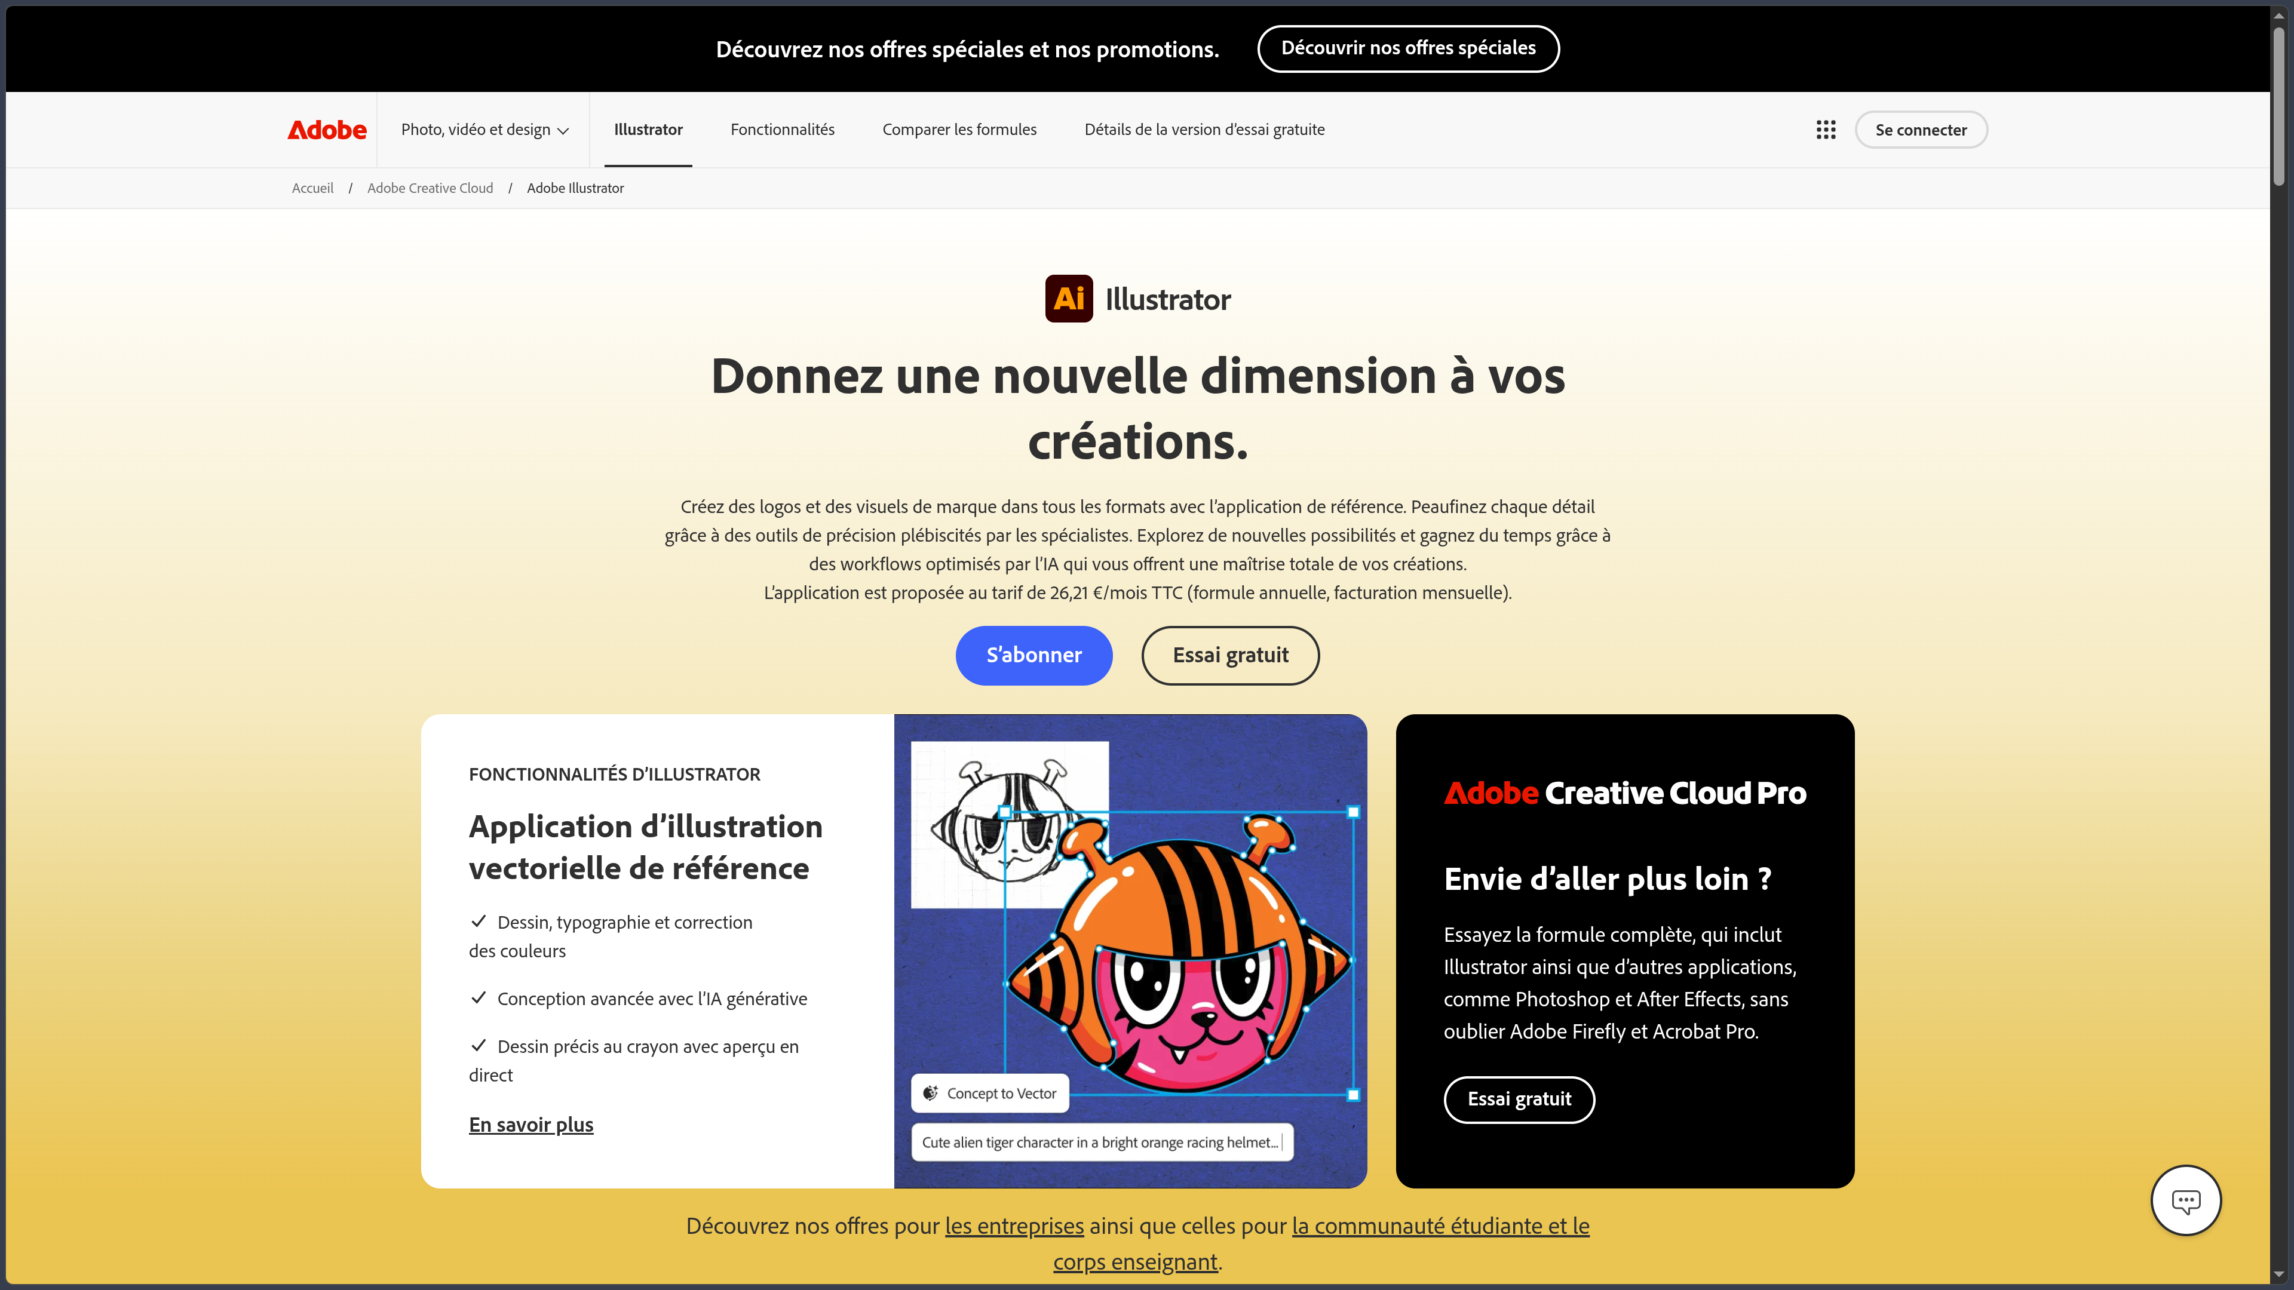Go to the Accueil breadcrumb
The width and height of the screenshot is (2294, 1290).
[312, 188]
